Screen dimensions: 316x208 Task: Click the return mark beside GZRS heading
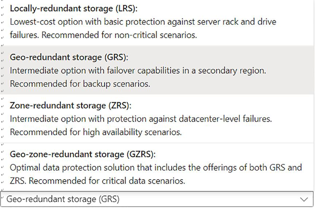[2, 152]
